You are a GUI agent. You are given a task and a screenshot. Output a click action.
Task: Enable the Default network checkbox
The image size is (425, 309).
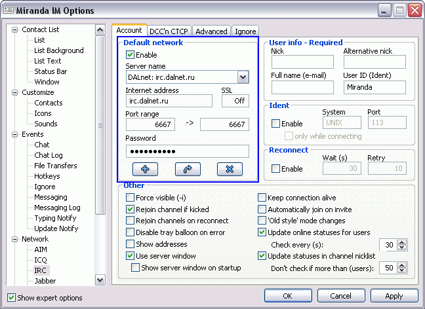click(130, 54)
